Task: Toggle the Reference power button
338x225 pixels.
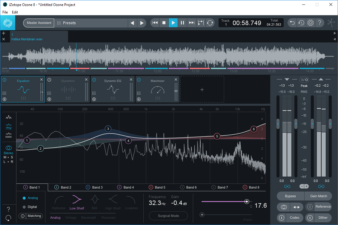Action: (x=310, y=207)
